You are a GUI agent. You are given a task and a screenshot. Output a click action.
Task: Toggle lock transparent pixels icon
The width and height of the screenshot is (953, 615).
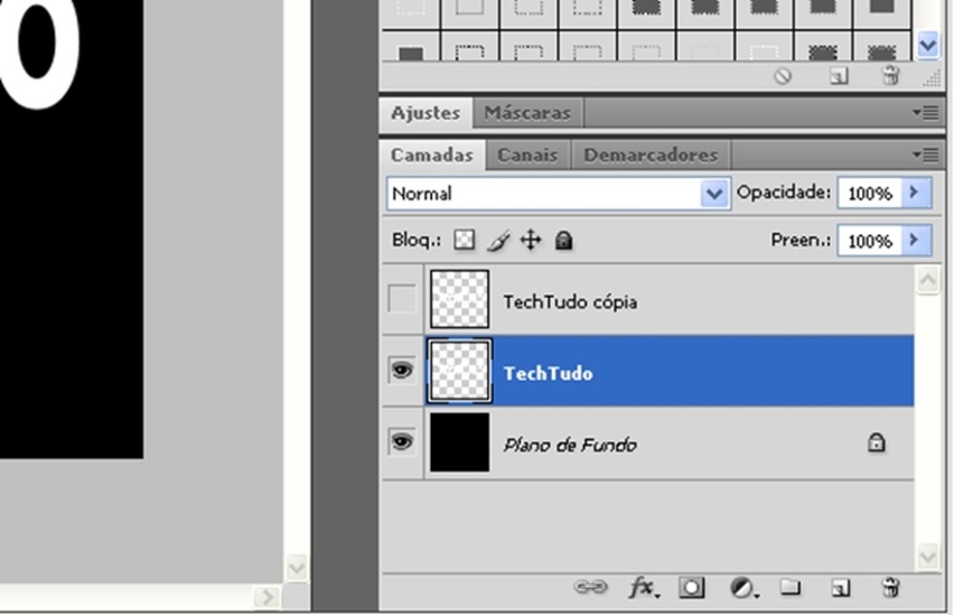465,240
